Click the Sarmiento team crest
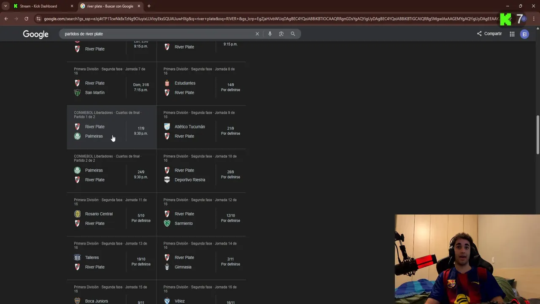 point(167,223)
